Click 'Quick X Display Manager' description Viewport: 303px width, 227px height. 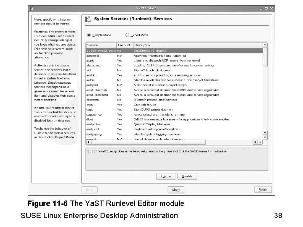[x=152, y=124]
